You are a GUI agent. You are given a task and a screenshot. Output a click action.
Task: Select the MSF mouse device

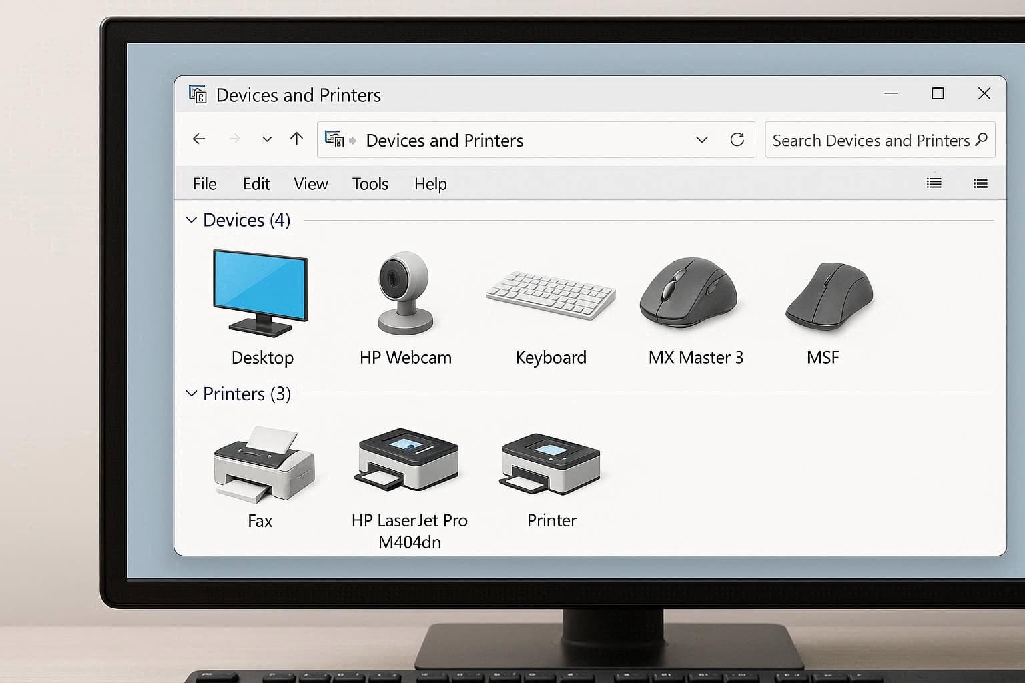[x=829, y=295]
